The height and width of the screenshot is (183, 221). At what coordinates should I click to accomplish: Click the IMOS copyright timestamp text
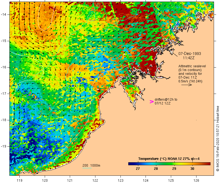click(x=217, y=139)
